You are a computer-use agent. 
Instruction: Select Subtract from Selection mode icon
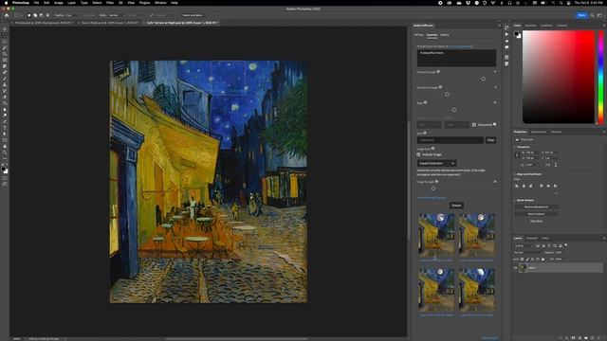[42, 15]
